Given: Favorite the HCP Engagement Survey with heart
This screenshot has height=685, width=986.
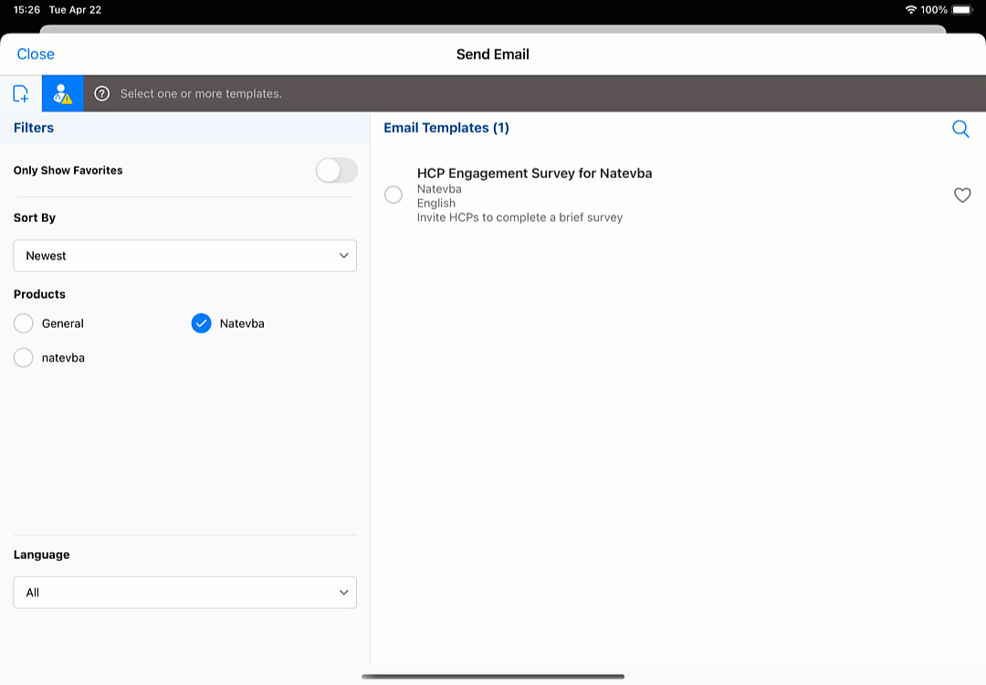Looking at the screenshot, I should coord(962,195).
